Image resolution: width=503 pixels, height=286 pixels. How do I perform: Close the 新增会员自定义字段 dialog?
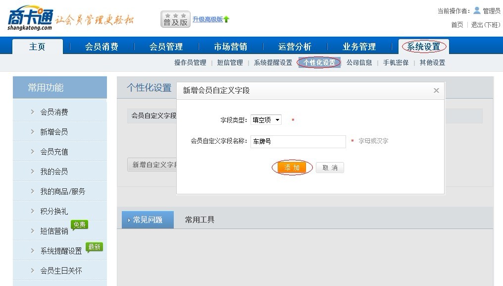click(x=436, y=90)
